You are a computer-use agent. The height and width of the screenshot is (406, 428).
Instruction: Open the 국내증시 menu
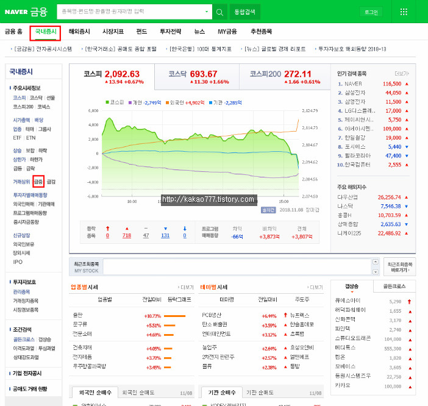point(46,32)
